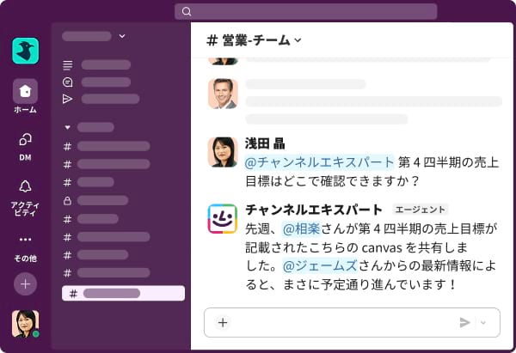Click the チャンネルエキスパート smiley agent icon
The image size is (516, 353).
(223, 219)
